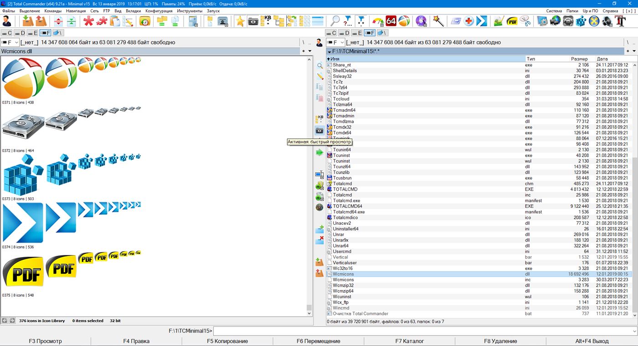638x346 pixels.
Task: Click the yellow star favorites icon
Action: tap(240, 21)
